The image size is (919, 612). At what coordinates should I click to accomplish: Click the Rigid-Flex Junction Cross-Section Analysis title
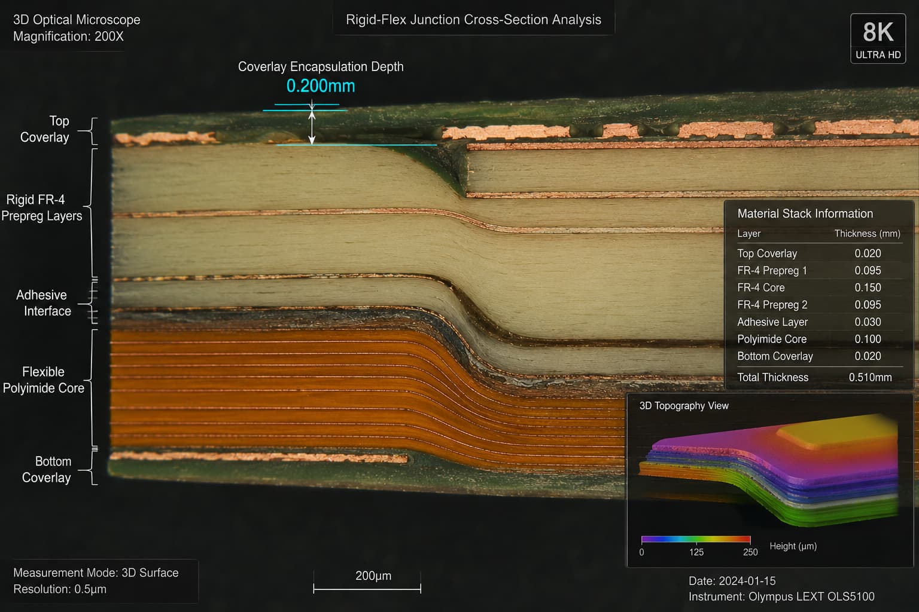point(473,20)
